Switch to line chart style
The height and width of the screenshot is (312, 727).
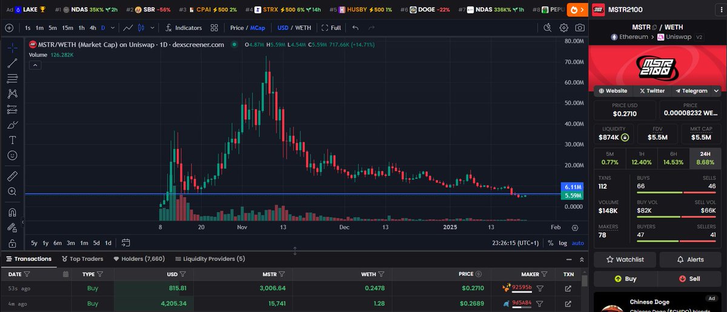tap(128, 28)
